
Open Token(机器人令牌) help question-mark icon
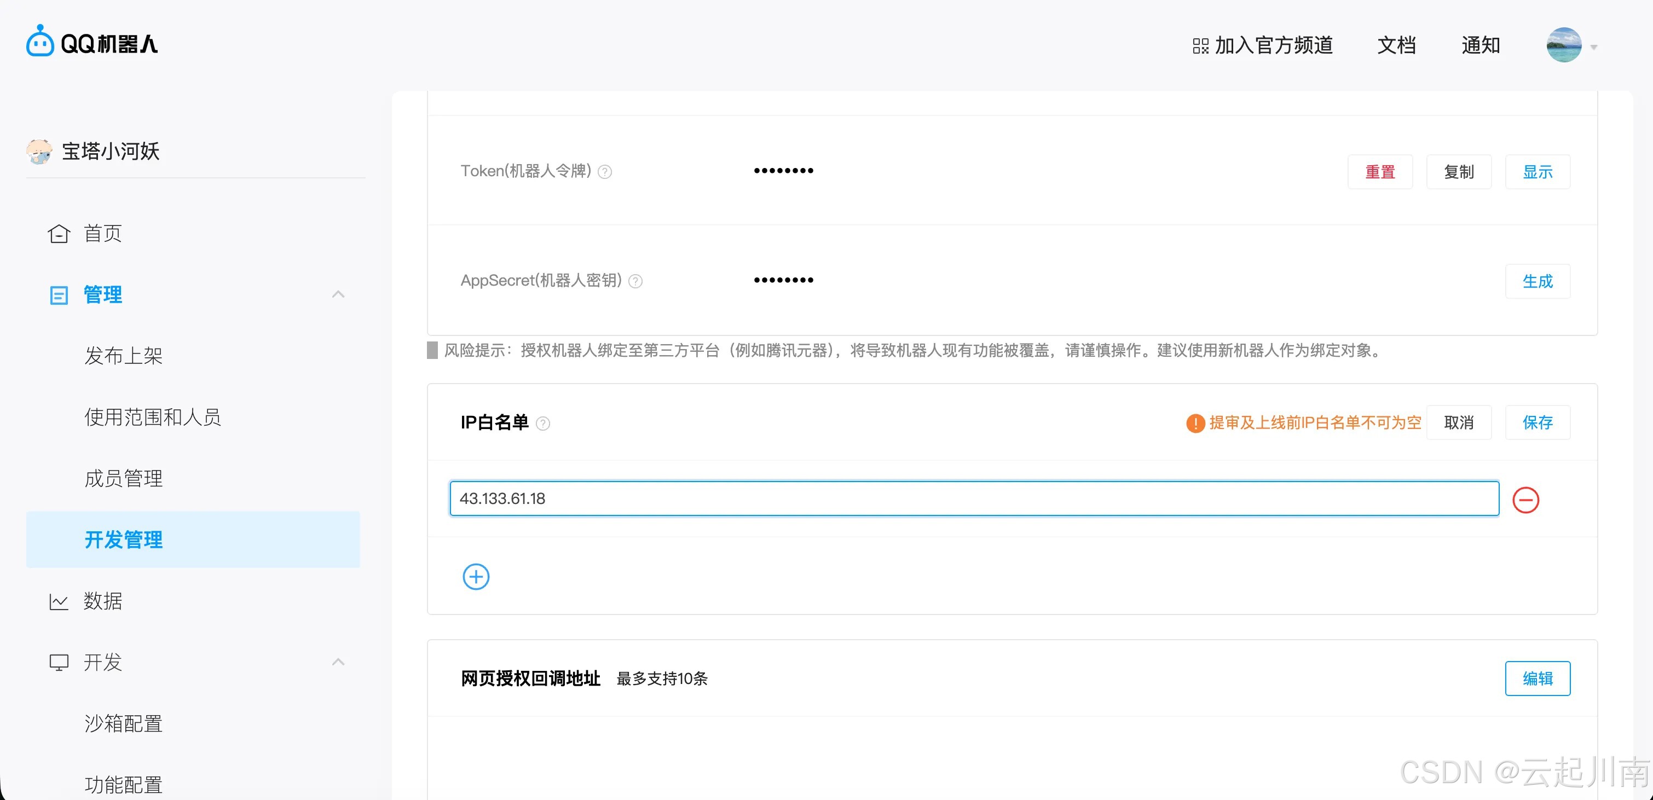click(x=605, y=172)
